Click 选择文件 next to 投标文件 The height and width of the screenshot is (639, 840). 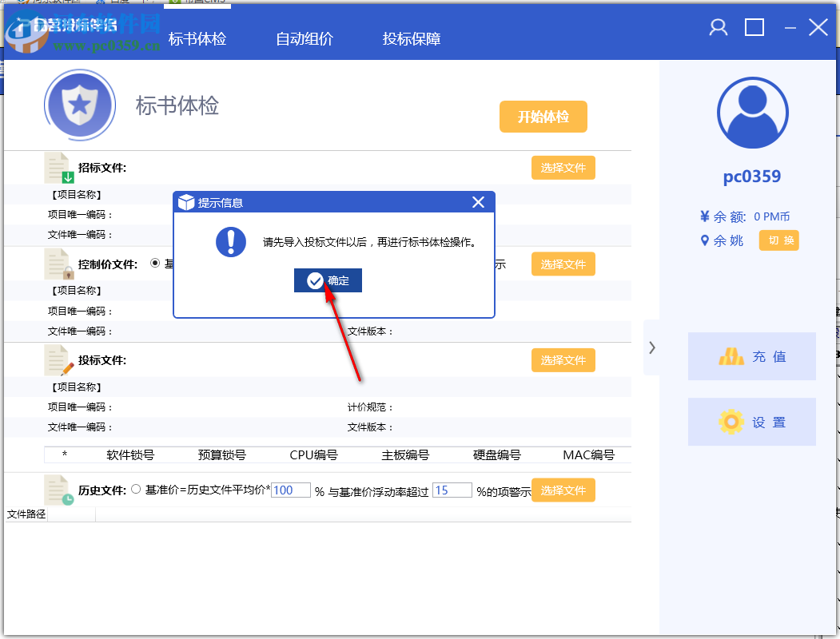563,359
